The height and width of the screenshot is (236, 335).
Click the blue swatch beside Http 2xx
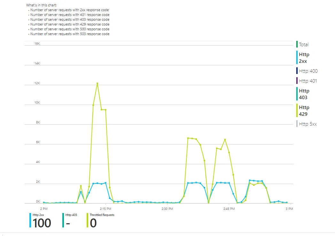click(296, 58)
